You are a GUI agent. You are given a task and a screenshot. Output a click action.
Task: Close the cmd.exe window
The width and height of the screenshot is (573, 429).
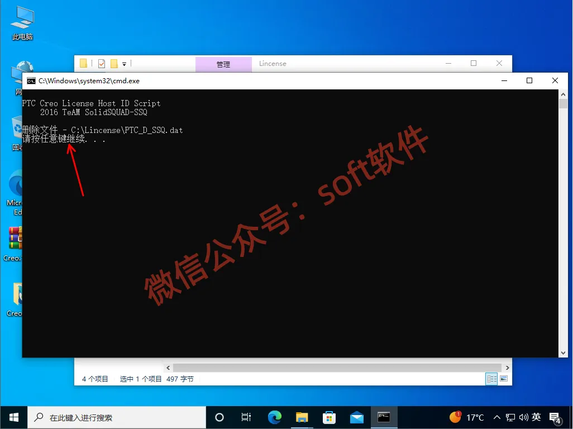point(555,81)
